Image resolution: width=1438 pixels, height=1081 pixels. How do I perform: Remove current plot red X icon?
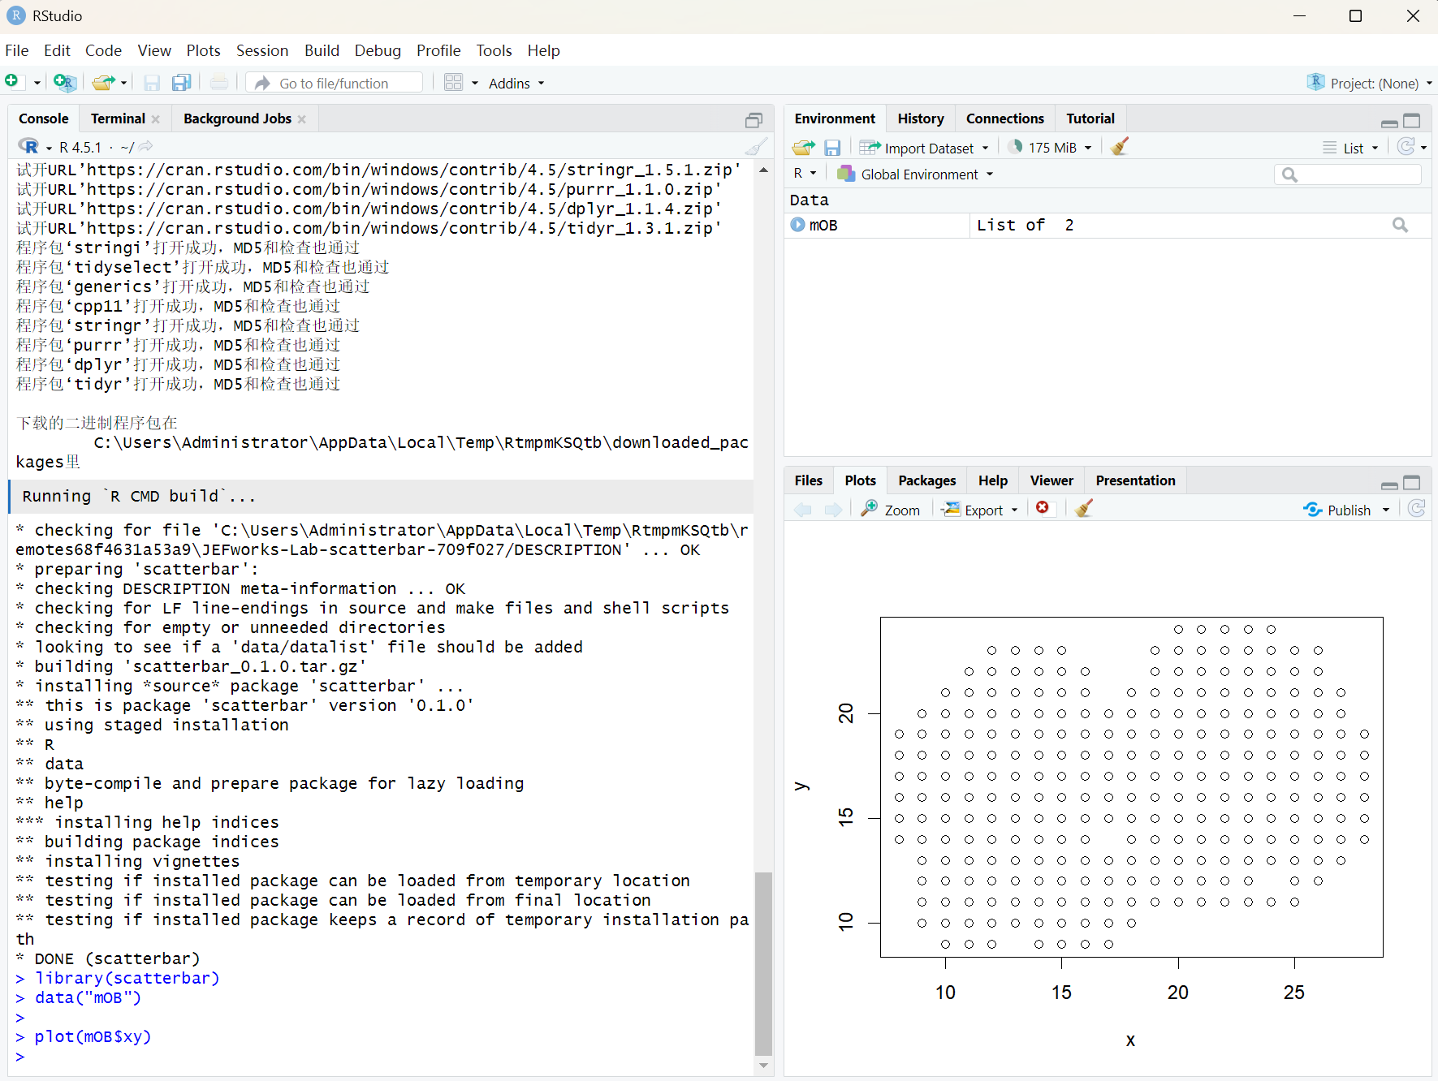[x=1043, y=507]
